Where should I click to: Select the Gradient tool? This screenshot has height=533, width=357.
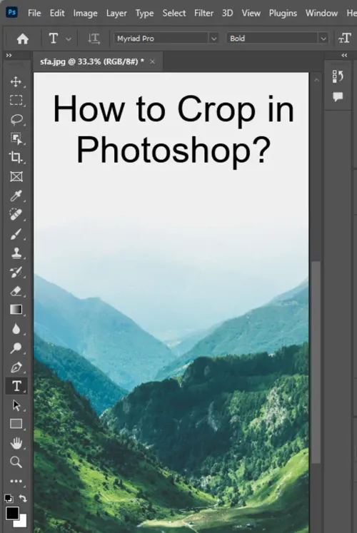click(x=16, y=310)
